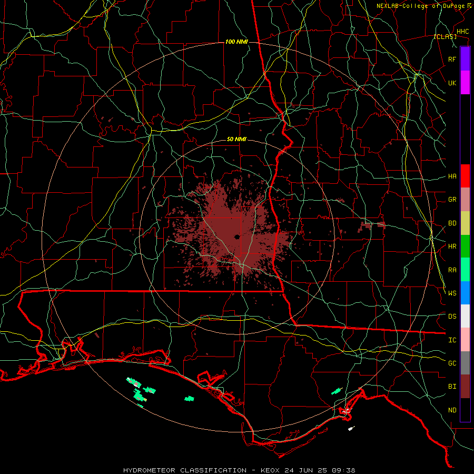Image resolution: width=474 pixels, height=474 pixels.
Task: Select the light pink IC legend swatch
Action: pyautogui.click(x=465, y=340)
